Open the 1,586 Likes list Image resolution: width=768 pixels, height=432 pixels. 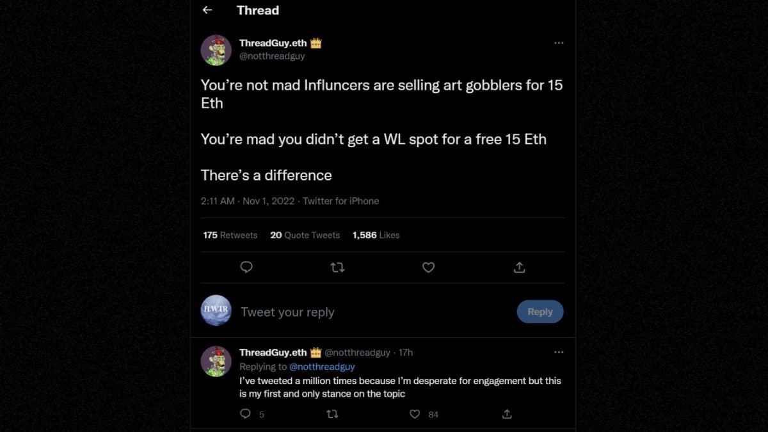pos(376,235)
